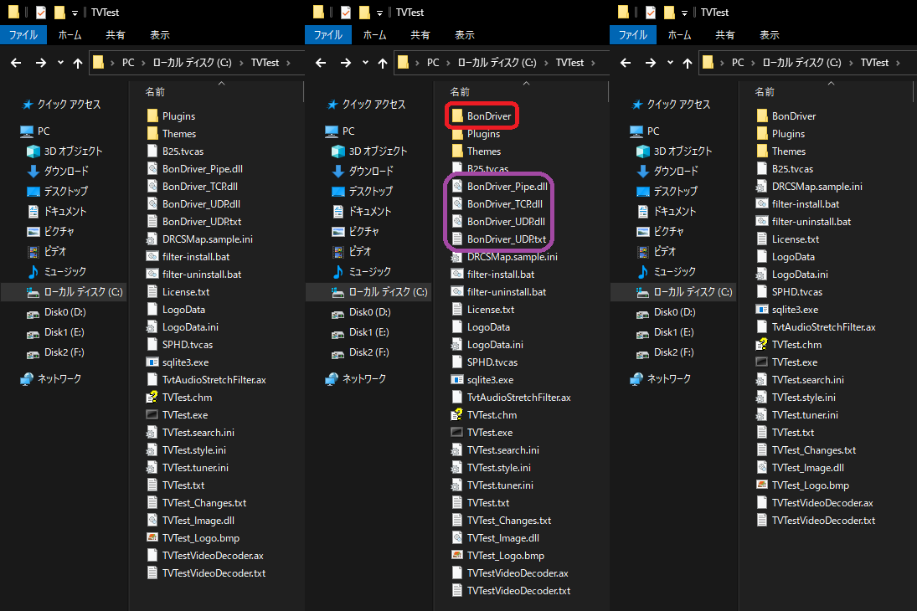Viewport: 917px width, 611px height.
Task: Open 表示 tab in middle window
Action: point(464,35)
